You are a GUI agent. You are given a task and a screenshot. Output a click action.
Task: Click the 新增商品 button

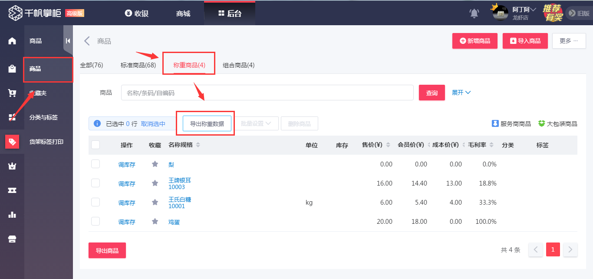[x=474, y=41]
